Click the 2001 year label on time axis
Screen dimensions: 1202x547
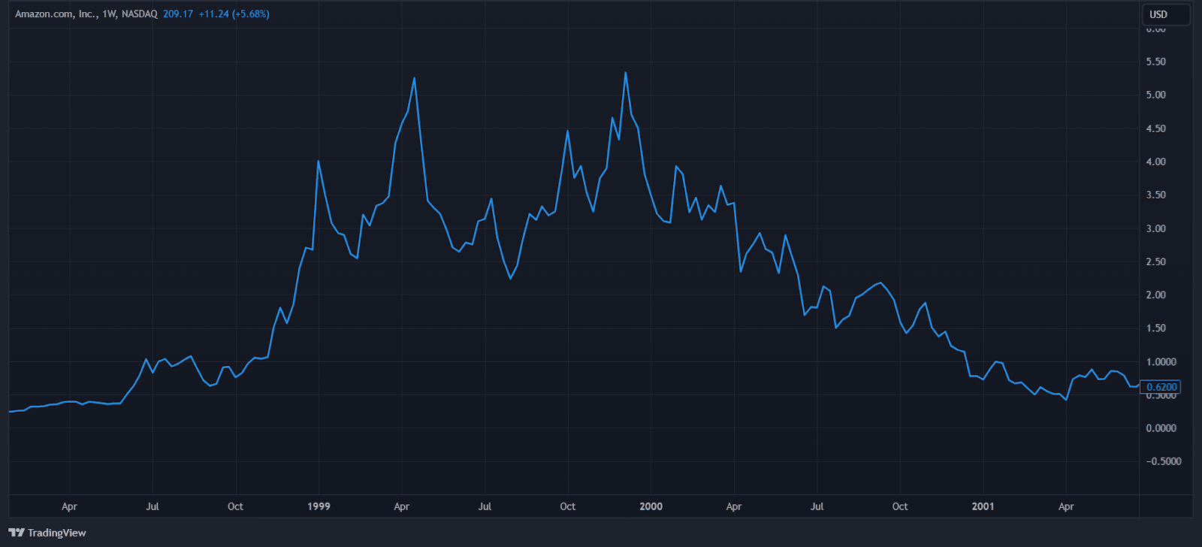[983, 506]
